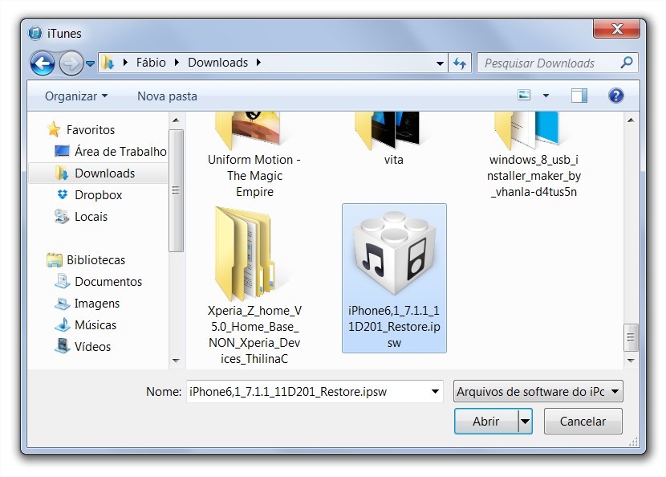666x477 pixels.
Task: Expand the arrow before Fábio breadcrumb
Action: coord(125,63)
